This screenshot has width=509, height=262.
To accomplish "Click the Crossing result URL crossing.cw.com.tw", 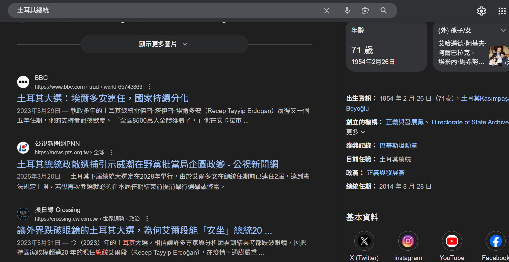I will coord(87,219).
